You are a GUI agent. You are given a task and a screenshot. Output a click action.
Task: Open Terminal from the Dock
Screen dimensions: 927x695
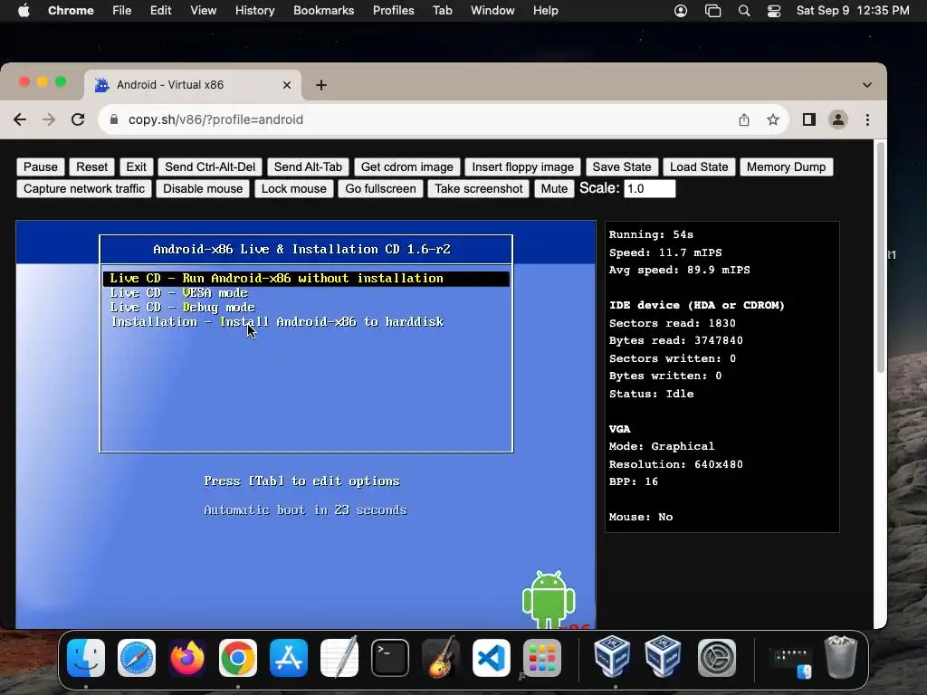coord(390,658)
